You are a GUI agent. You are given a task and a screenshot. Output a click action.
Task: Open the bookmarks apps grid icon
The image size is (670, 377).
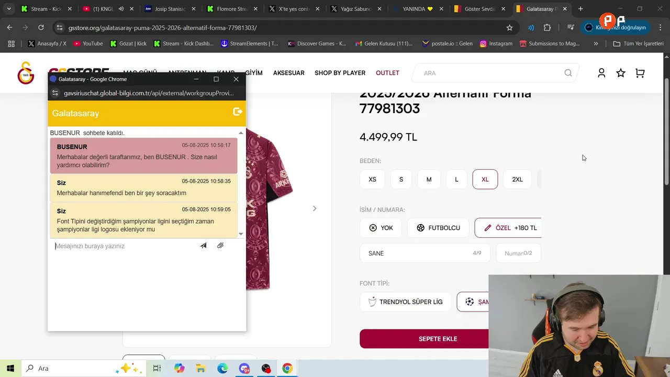[x=11, y=43]
